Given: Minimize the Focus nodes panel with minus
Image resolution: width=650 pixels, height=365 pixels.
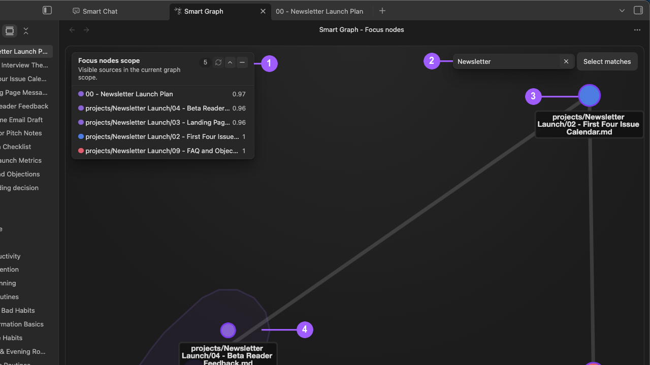Looking at the screenshot, I should 242,62.
